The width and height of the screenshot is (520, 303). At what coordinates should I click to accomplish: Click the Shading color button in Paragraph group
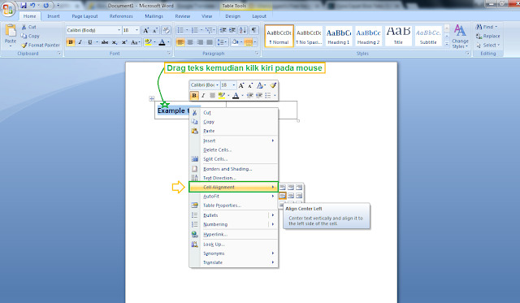(x=235, y=42)
